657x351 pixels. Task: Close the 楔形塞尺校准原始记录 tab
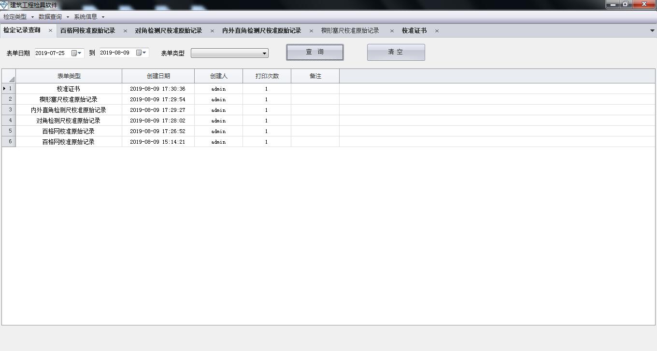pos(392,31)
